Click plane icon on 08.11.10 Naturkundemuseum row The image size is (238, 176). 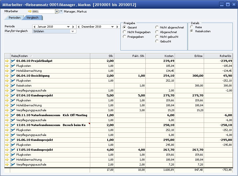pyautogui.click(x=13, y=115)
